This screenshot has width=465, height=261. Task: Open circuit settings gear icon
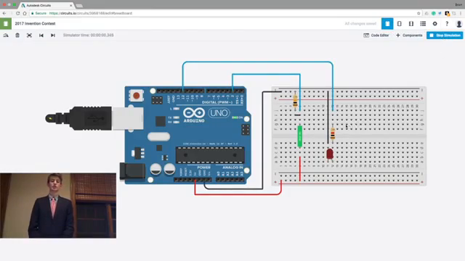click(x=434, y=24)
